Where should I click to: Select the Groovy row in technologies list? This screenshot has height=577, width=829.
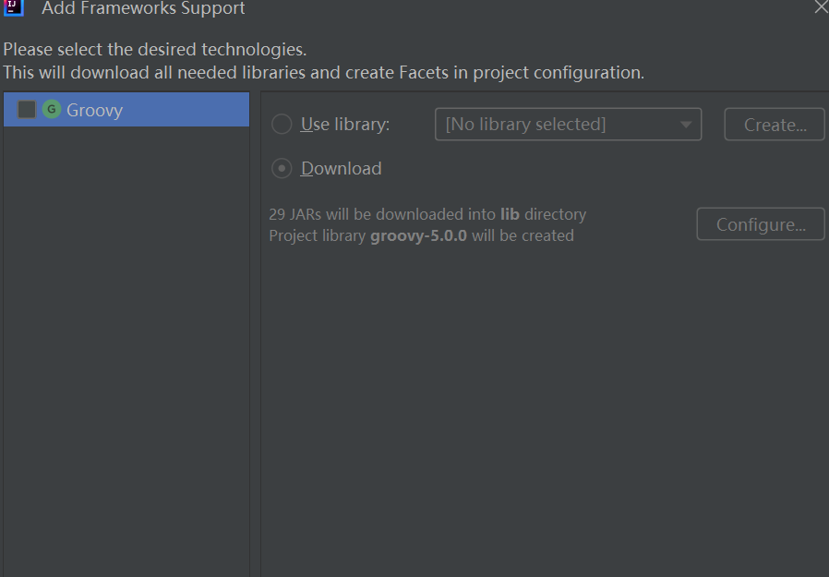tap(126, 110)
